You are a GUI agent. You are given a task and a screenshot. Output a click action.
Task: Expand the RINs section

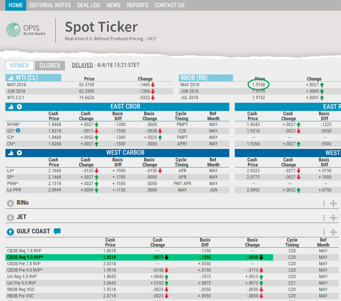(10, 203)
